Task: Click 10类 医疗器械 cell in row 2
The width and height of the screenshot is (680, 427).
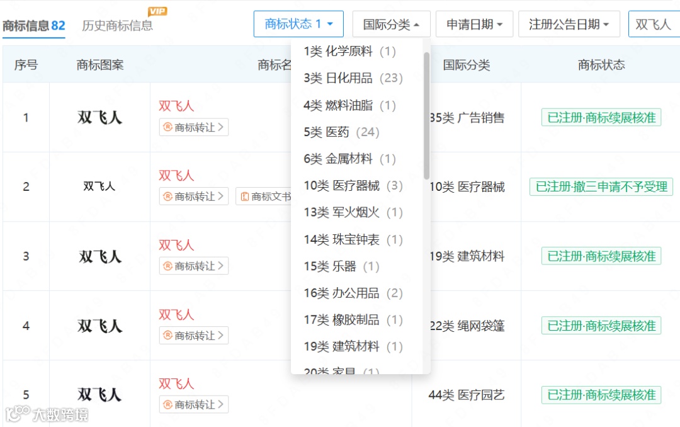Action: click(x=467, y=187)
